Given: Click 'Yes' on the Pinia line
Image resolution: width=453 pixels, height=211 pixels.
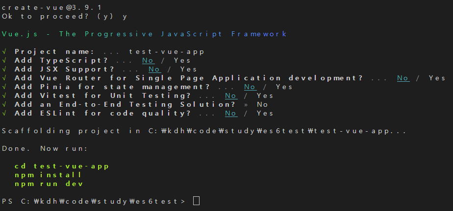Looking at the screenshot, I should coord(284,87).
